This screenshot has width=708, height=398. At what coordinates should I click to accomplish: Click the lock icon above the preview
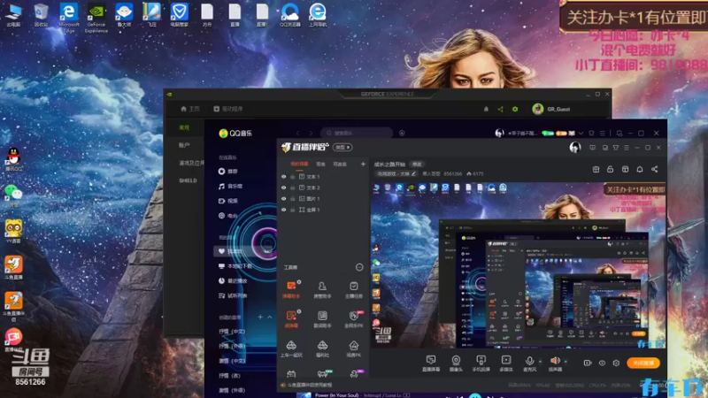(x=610, y=169)
